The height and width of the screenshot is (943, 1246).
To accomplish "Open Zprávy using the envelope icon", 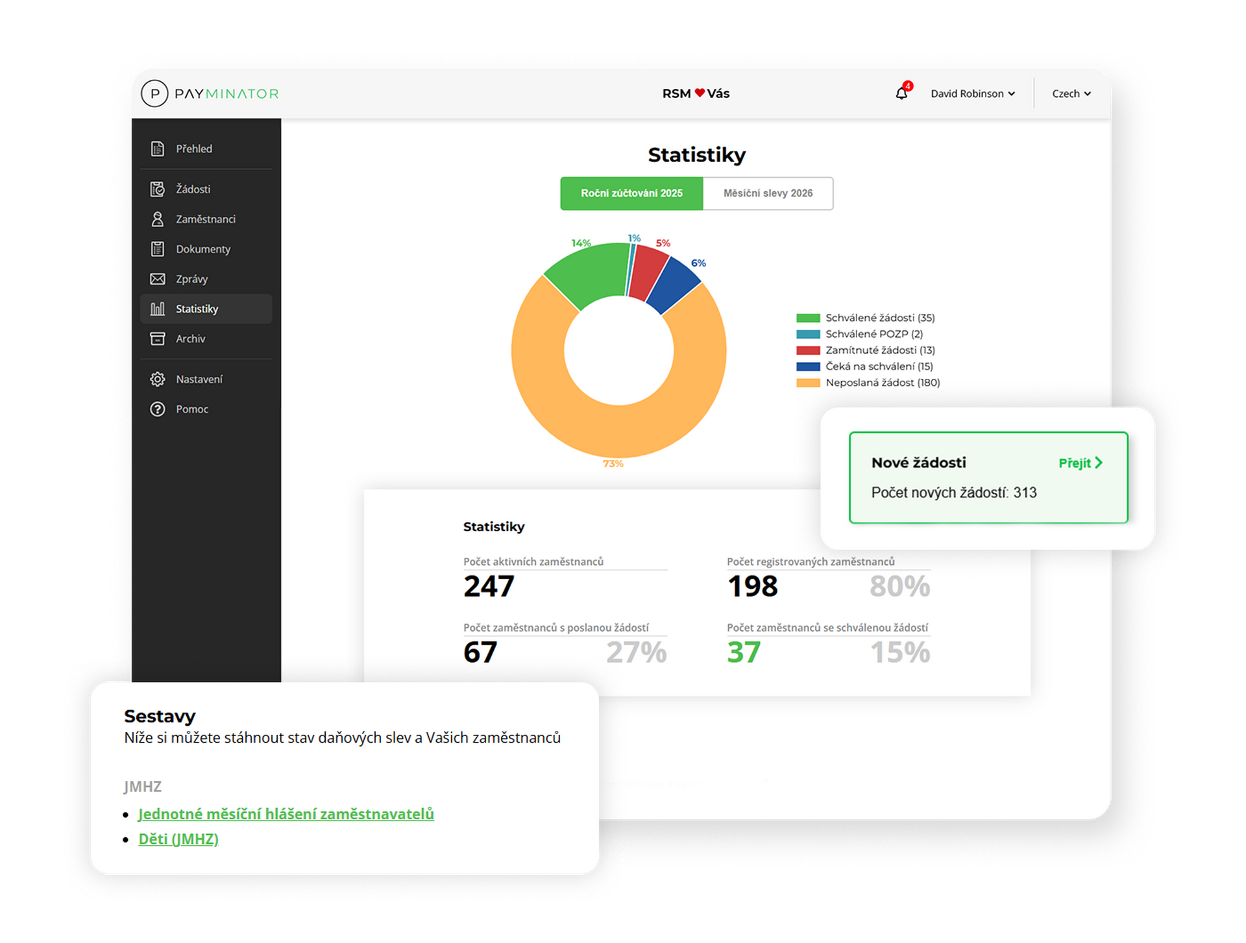I will [157, 279].
